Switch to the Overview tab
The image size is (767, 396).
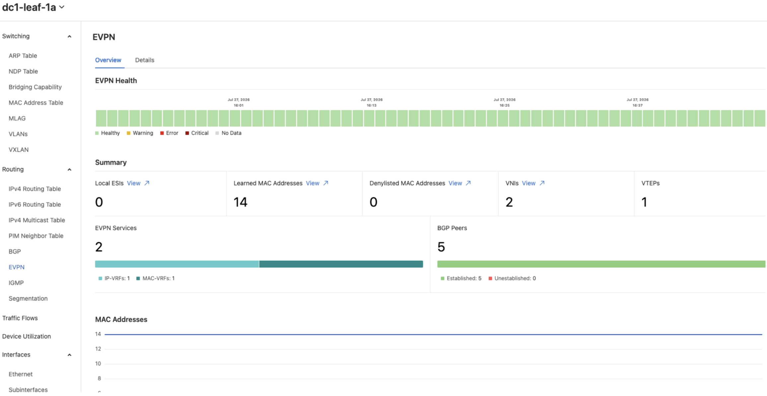(108, 60)
